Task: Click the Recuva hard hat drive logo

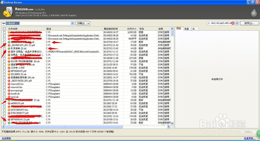Action: (x=8, y=12)
